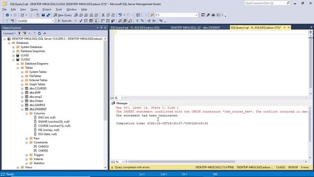This screenshot has width=314, height=177.
Task: Click Display Estimated Execution Plan icon
Action: tap(86, 21)
